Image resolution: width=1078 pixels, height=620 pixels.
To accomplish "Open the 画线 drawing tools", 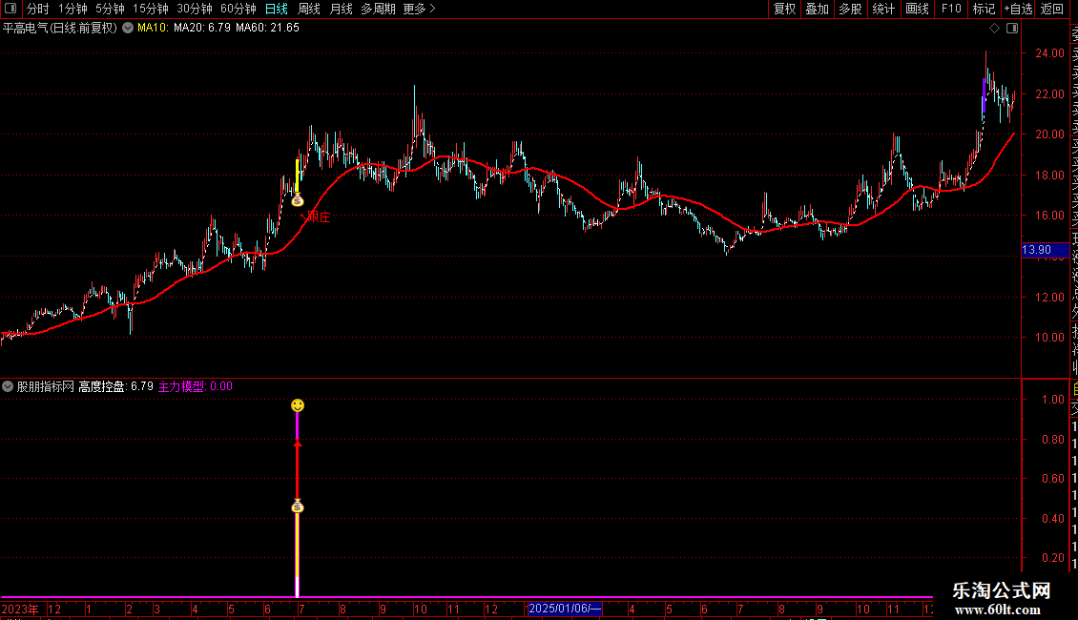I will [917, 9].
